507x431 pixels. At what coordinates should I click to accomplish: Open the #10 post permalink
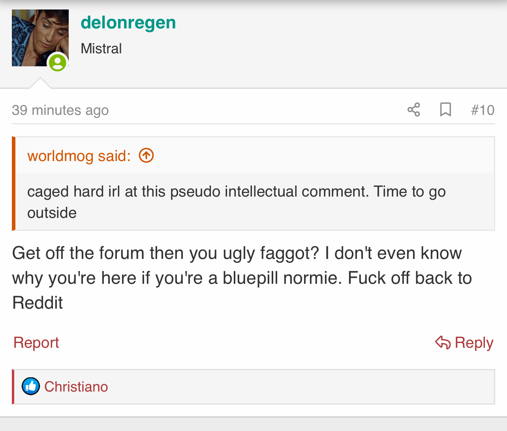pyautogui.click(x=483, y=110)
